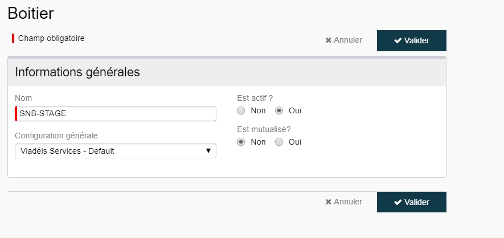Click the checkmark icon in top Valider button
504x238 pixels.
(x=398, y=40)
